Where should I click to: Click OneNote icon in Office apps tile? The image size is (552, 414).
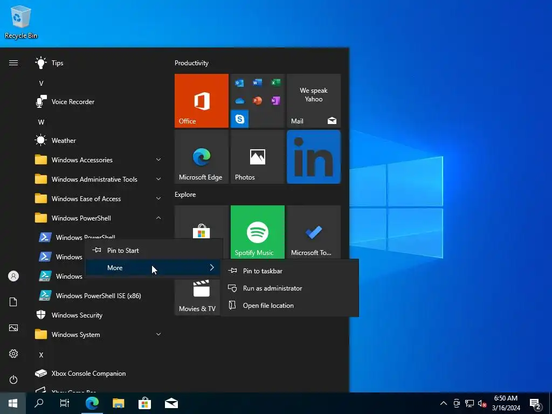(x=275, y=101)
